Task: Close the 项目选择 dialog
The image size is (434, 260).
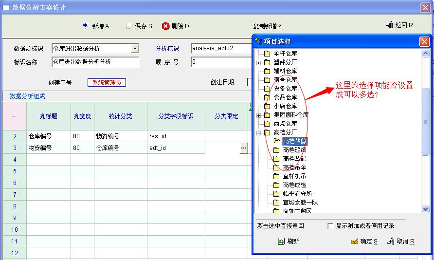Action: pyautogui.click(x=424, y=42)
